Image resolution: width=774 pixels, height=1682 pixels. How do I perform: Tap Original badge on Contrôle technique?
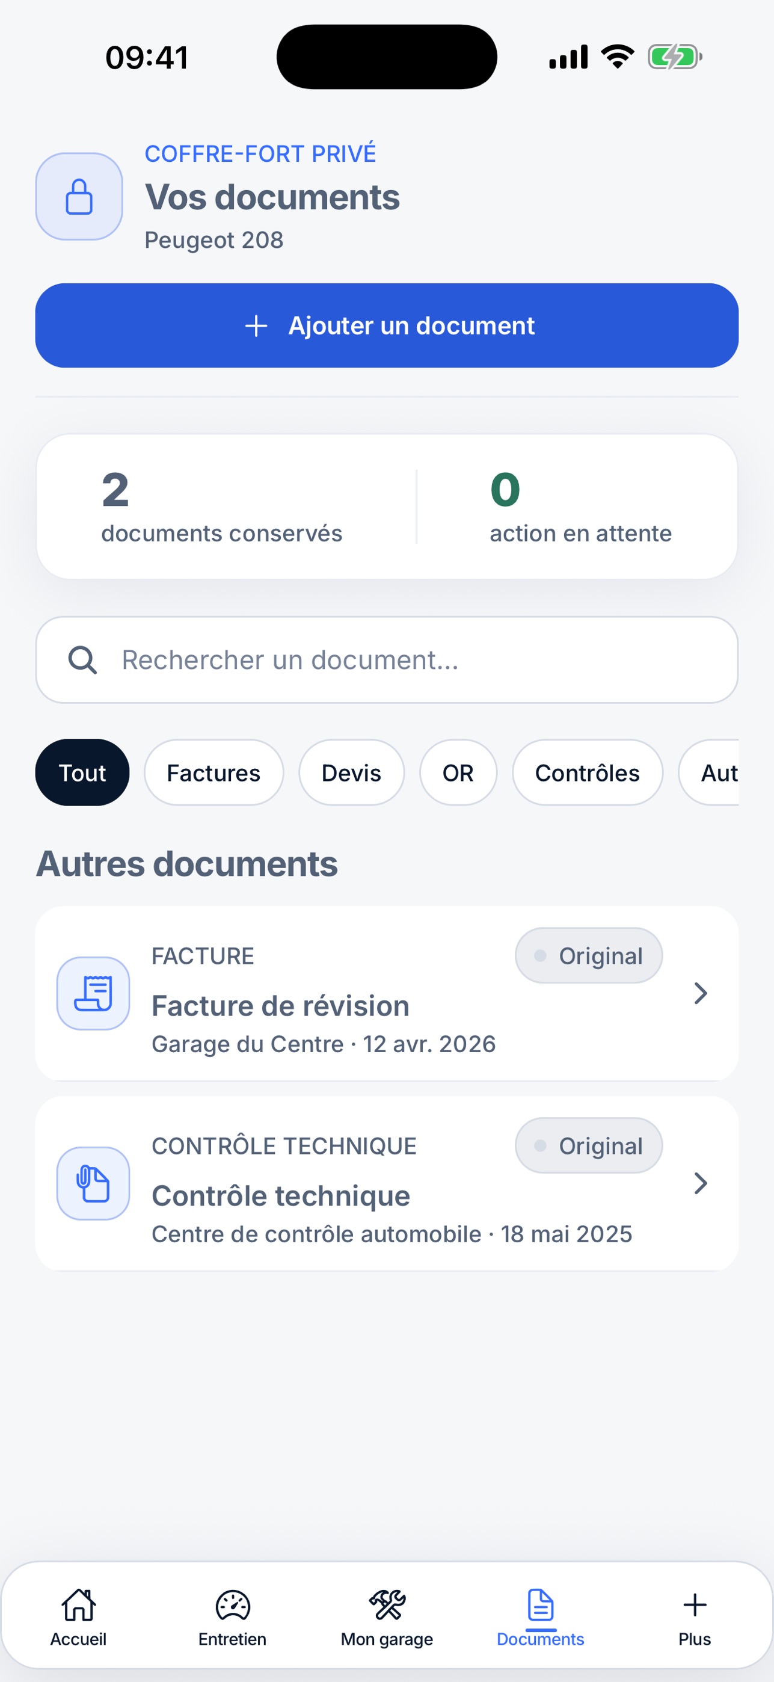tap(589, 1145)
